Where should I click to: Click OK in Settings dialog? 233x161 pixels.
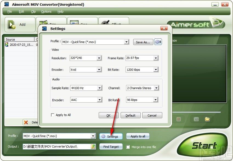pyautogui.click(x=109, y=115)
